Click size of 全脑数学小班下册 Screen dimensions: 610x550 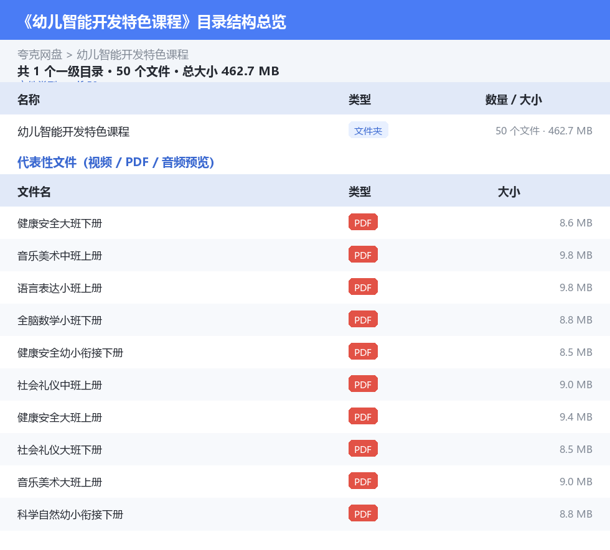click(x=576, y=320)
